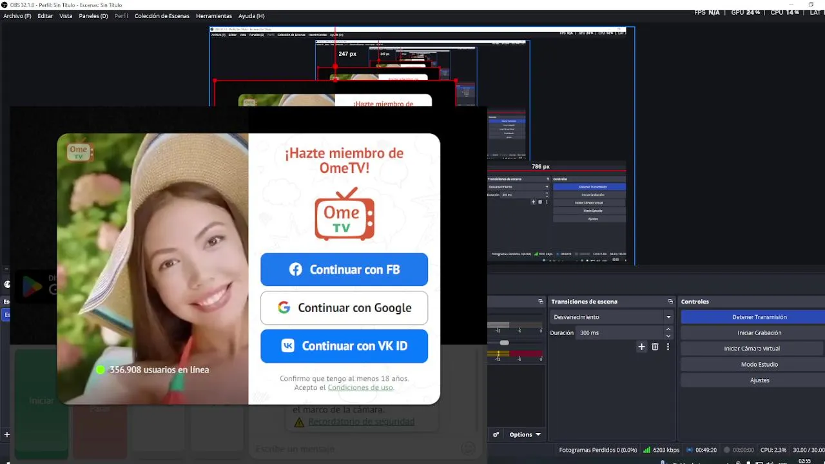Click Continuar con FB button

click(344, 269)
